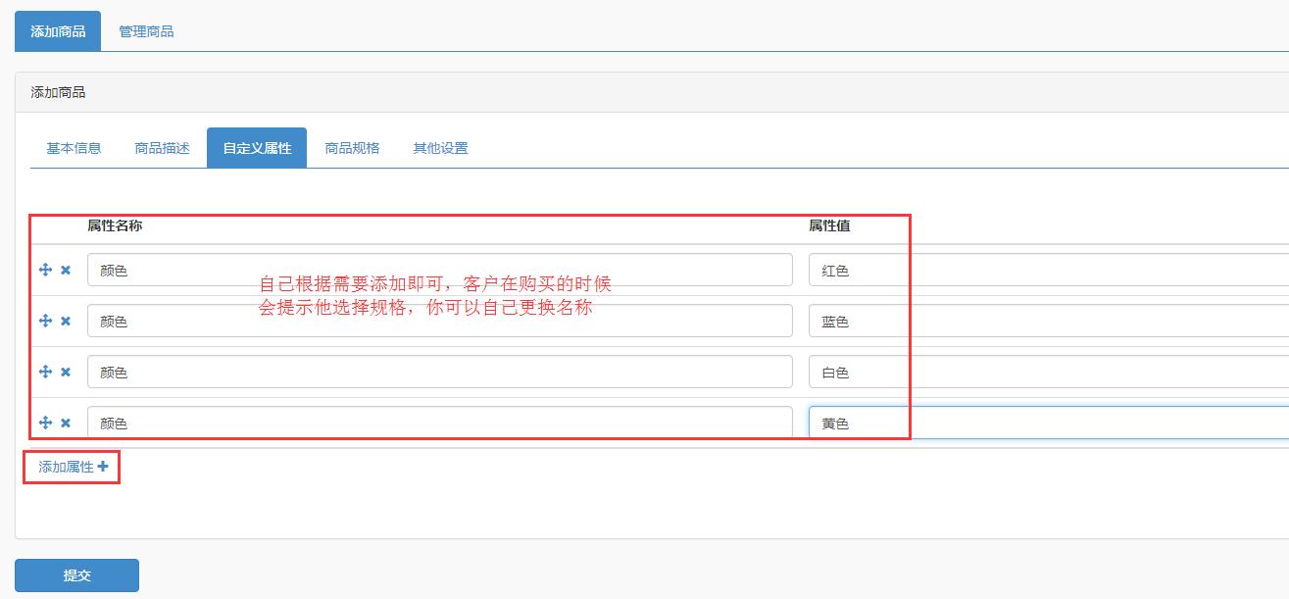Click the × delete icon on the 白色 row

[x=66, y=372]
